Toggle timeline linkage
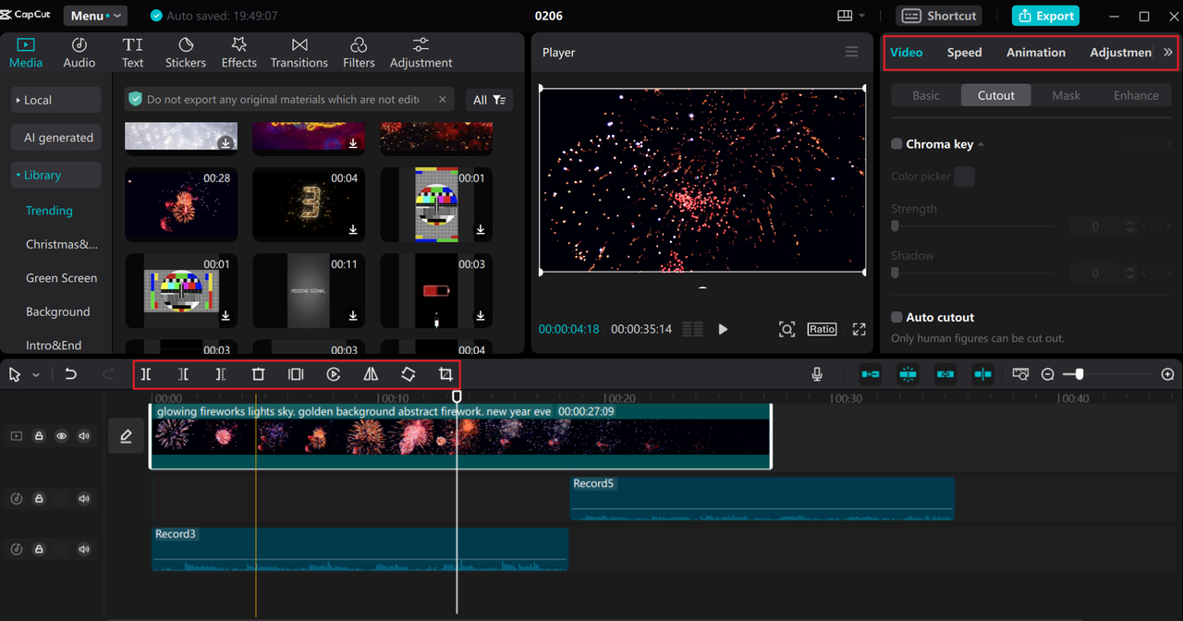This screenshot has height=621, width=1183. coord(945,374)
